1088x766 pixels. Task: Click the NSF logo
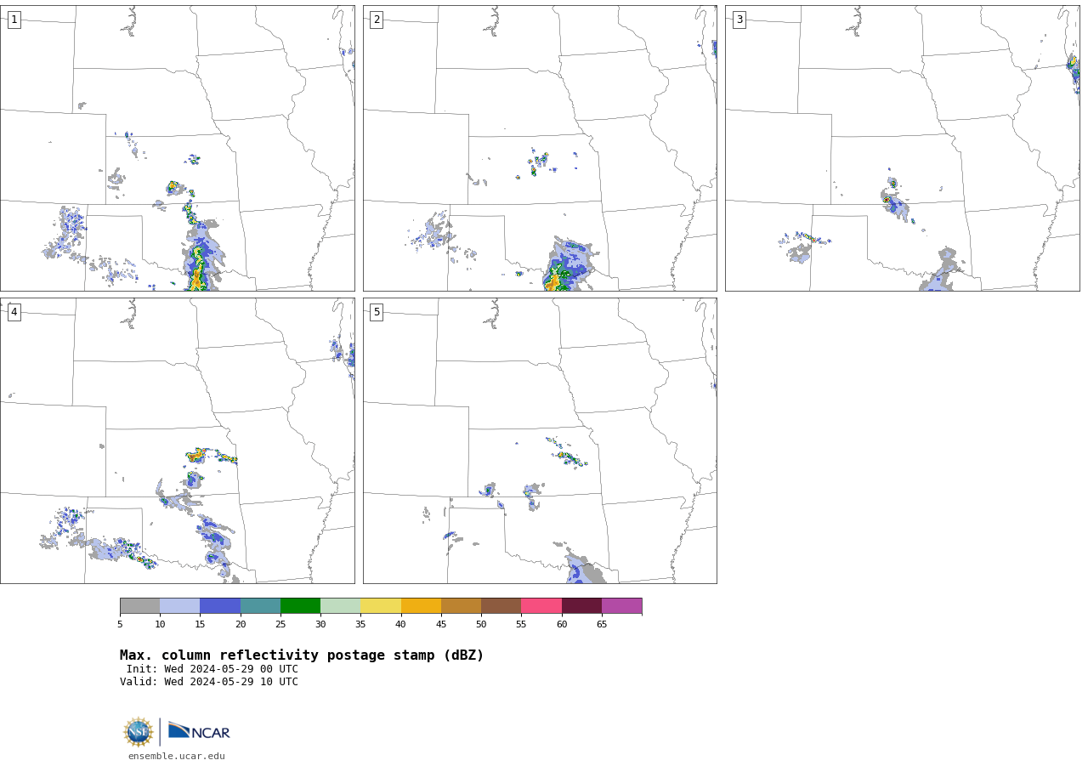139,732
